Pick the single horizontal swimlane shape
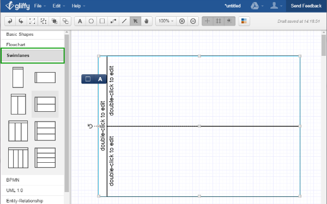The image size is (327, 204). point(45,78)
